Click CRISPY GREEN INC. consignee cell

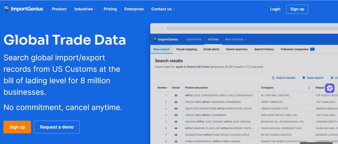[272, 102]
